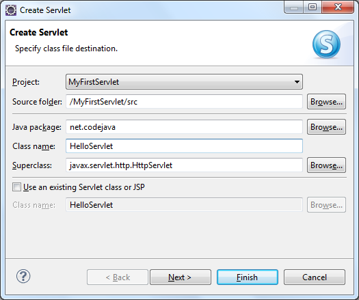The width and height of the screenshot is (359, 300).
Task: Click the Finish button
Action: [248, 277]
